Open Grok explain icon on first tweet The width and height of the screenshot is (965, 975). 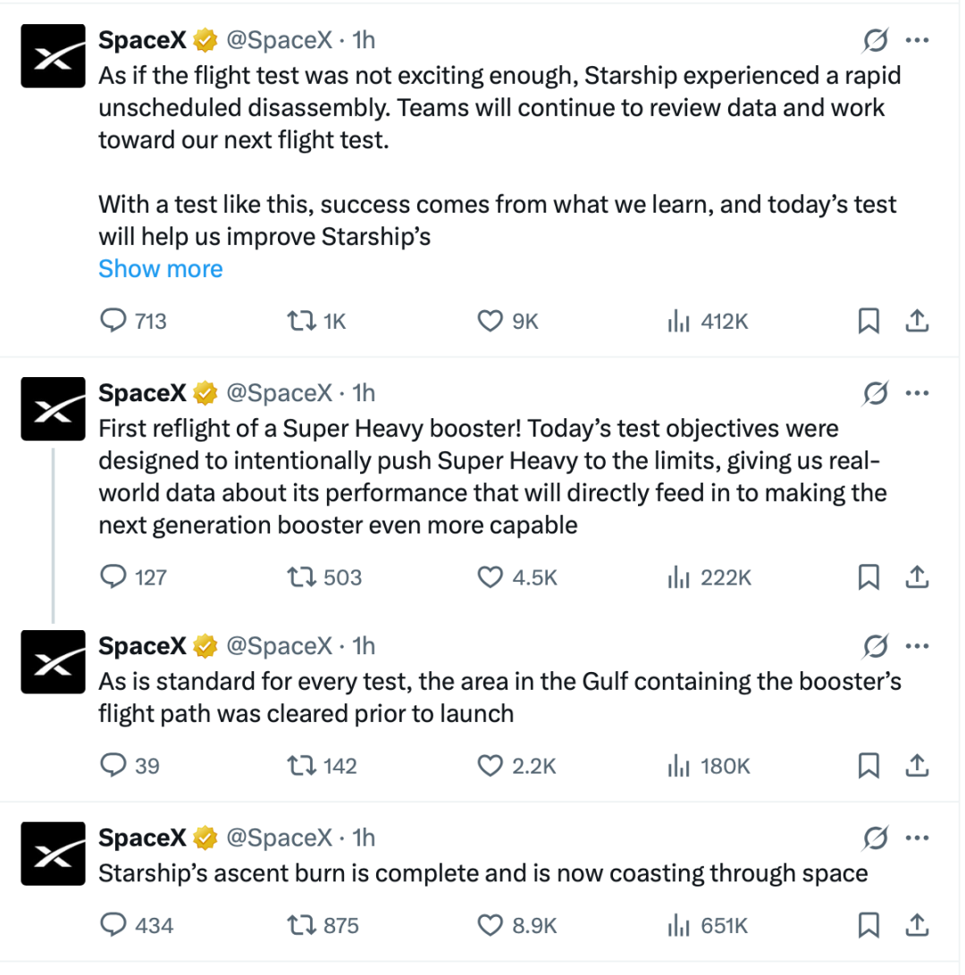tap(875, 40)
